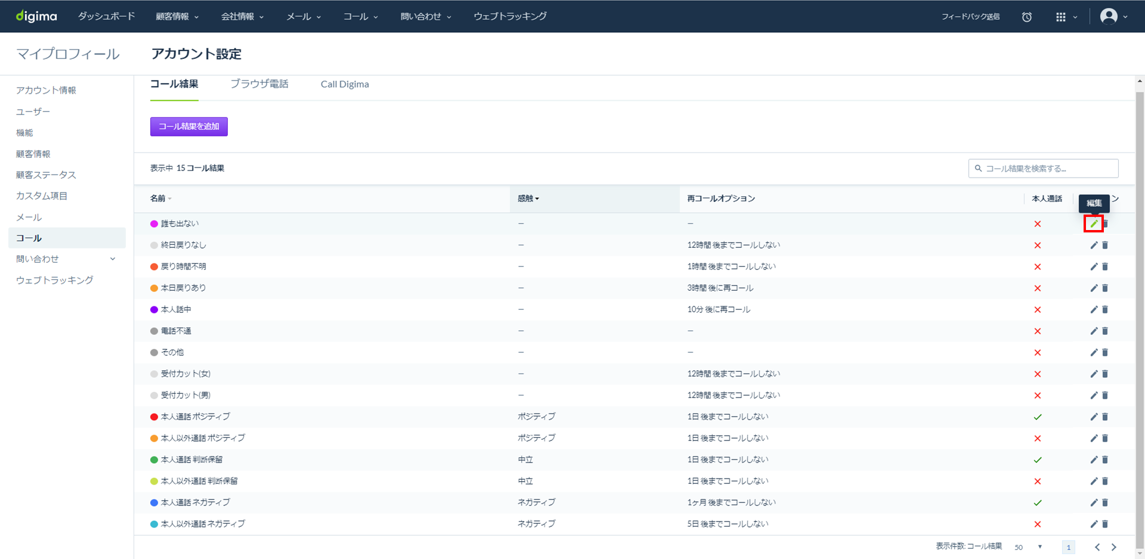Open 機能 in the sidebar
The image size is (1145, 559).
point(24,132)
